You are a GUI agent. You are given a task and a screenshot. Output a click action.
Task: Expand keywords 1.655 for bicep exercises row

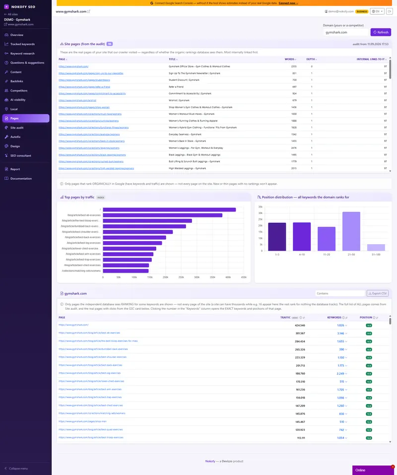pyautogui.click(x=342, y=341)
